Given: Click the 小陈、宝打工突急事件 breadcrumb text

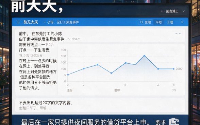Looking at the screenshot, I should [x=63, y=22].
